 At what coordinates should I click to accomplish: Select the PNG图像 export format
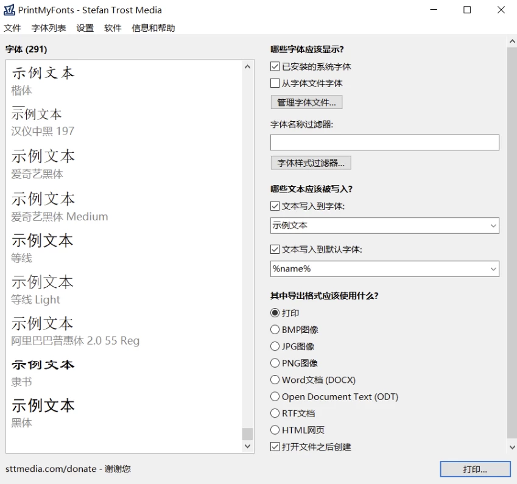click(275, 363)
